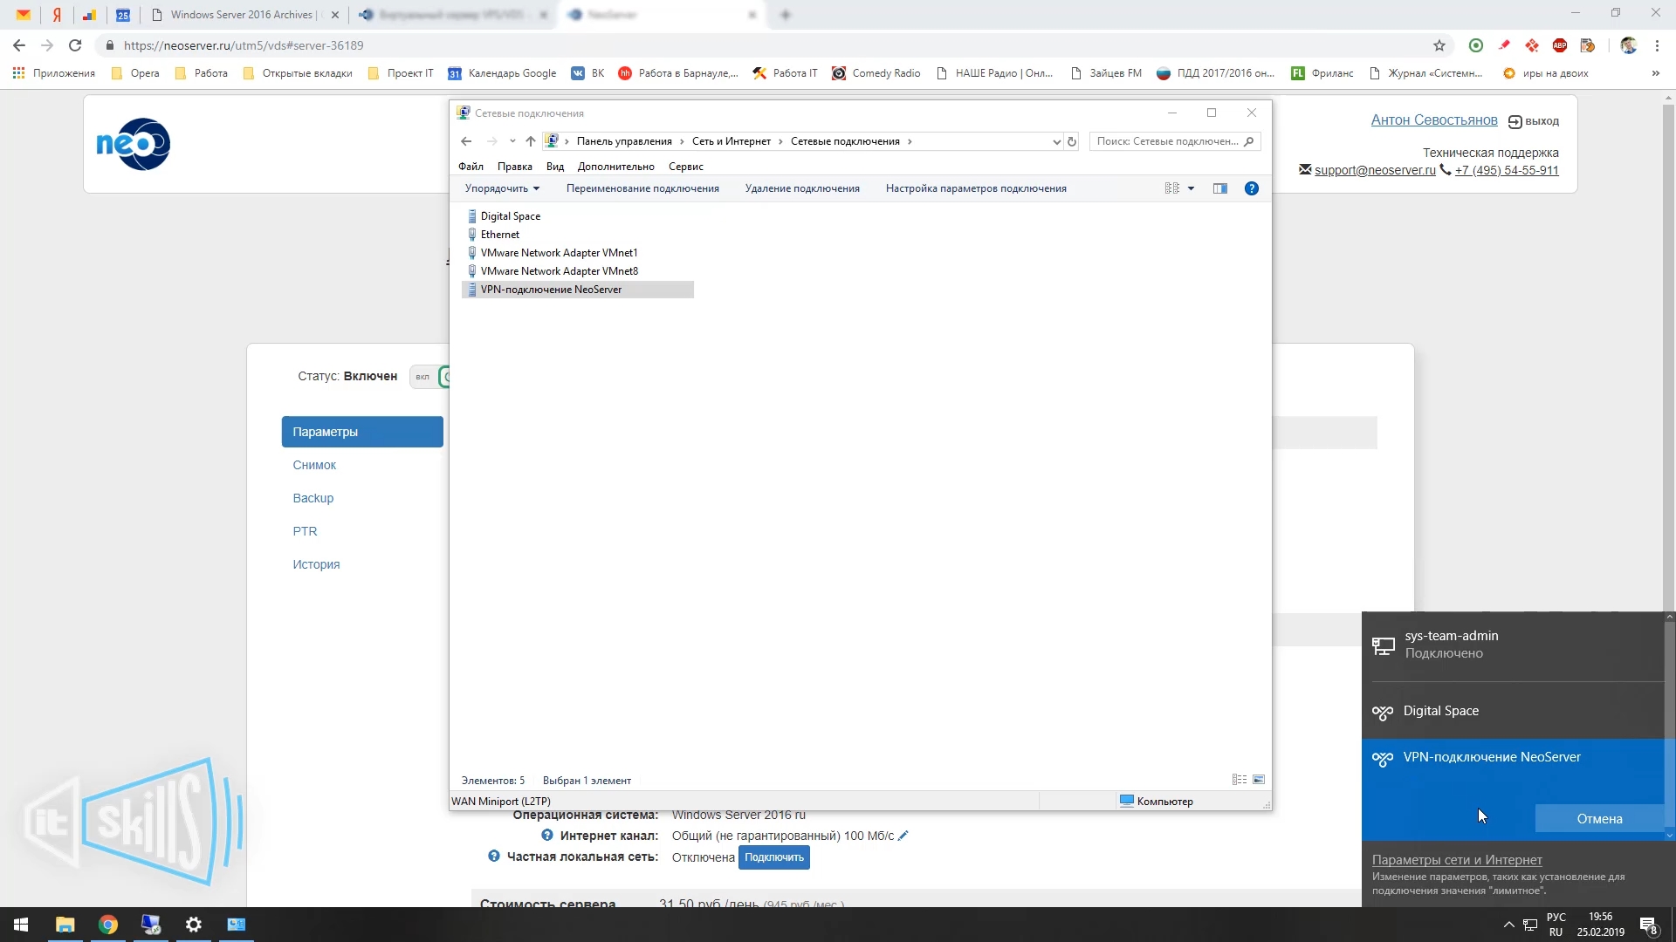
Task: Open the Файл menu
Action: (x=471, y=167)
